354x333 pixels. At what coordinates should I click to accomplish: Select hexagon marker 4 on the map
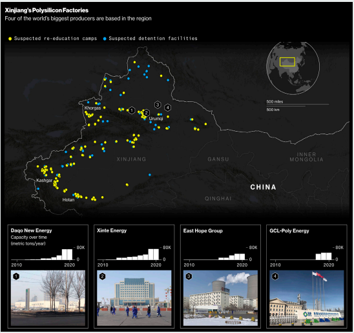click(167, 108)
